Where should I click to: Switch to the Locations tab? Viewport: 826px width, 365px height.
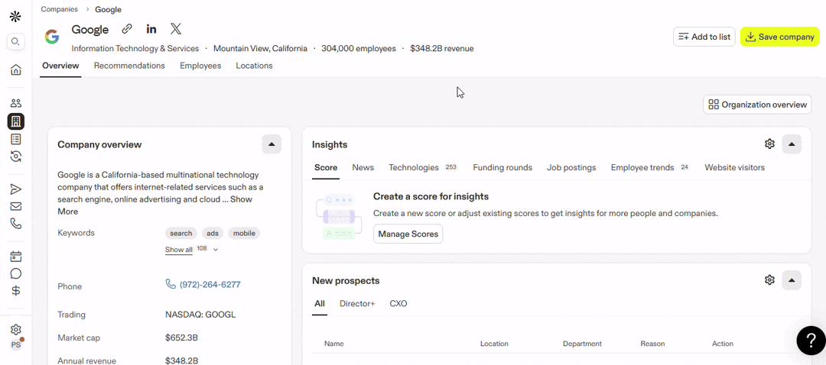click(254, 66)
